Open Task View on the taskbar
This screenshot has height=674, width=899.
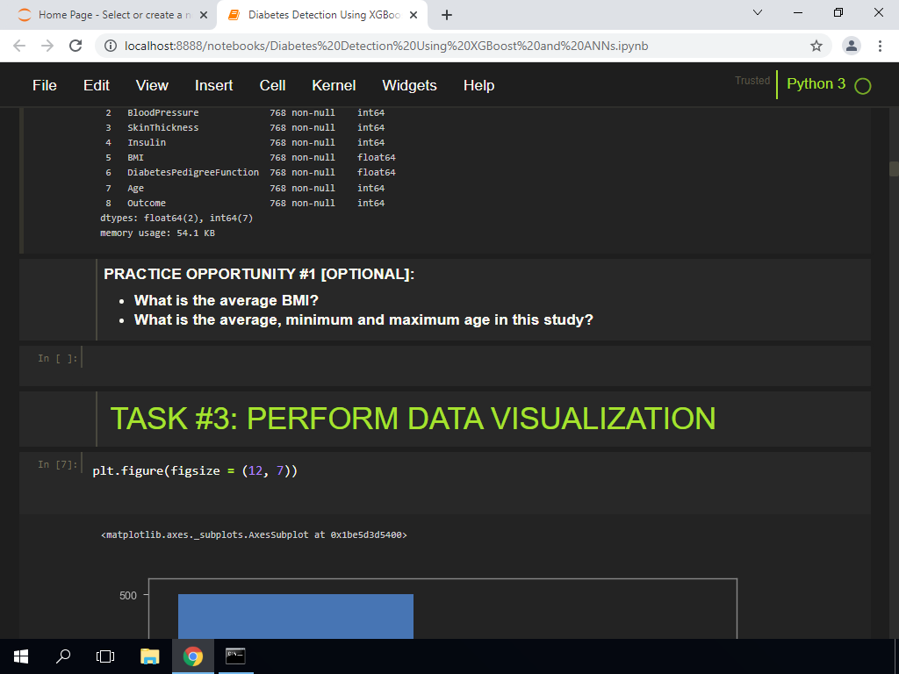(105, 656)
